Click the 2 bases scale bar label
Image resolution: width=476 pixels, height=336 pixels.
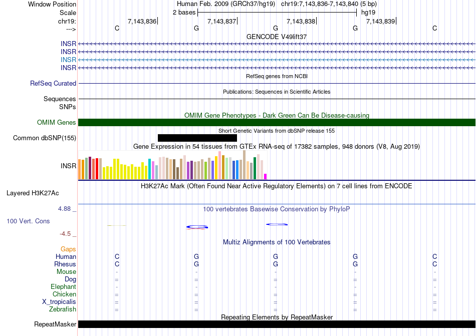[184, 13]
